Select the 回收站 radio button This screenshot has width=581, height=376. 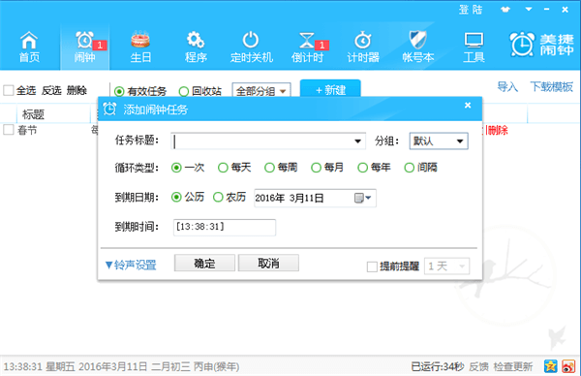point(183,91)
